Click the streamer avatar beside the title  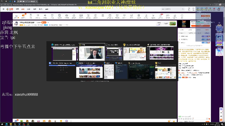pos(16,24)
